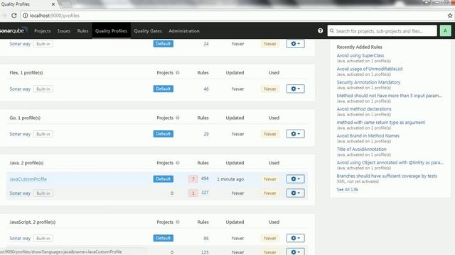This screenshot has width=455, height=255.
Task: Open gear menu for Go Sonar way
Action: pos(296,134)
